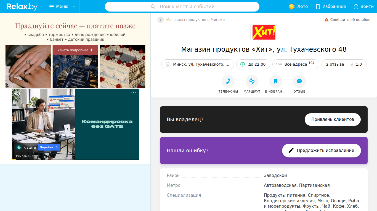377x211 pixels.
Task: Click Узнать подробнее on the banner
Action: (x=75, y=50)
